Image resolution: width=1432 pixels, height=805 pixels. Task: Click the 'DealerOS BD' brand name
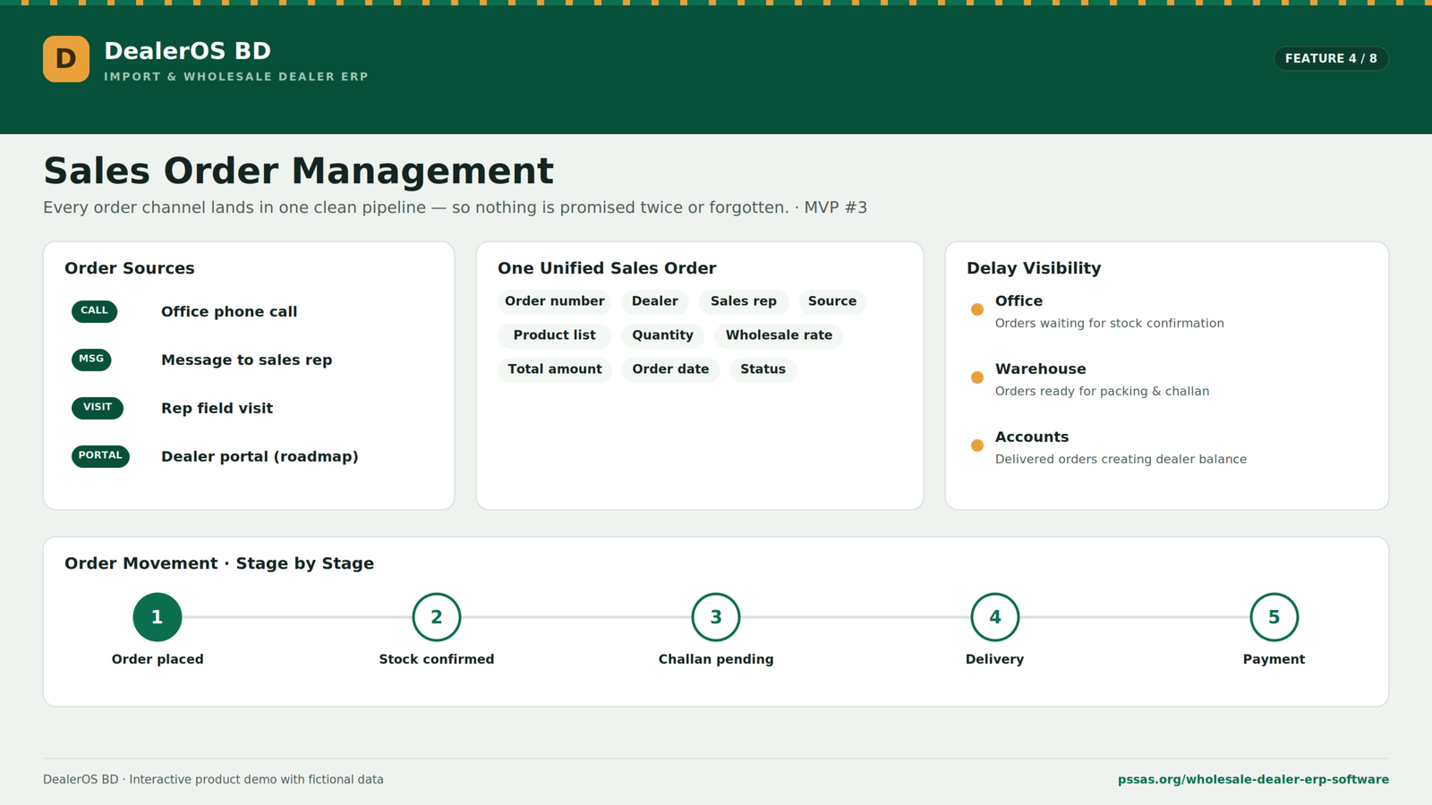tap(187, 51)
